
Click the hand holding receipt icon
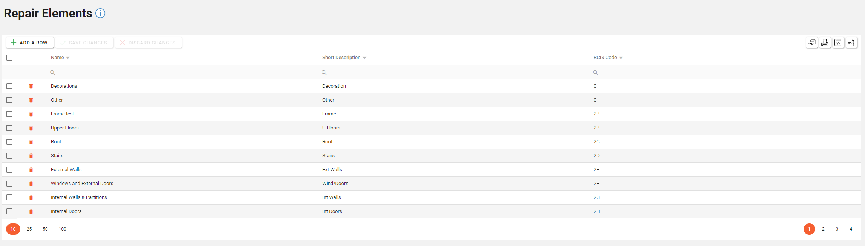(811, 43)
